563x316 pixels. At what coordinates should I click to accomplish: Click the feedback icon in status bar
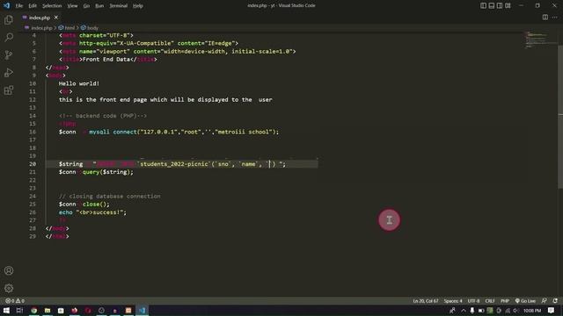point(545,301)
